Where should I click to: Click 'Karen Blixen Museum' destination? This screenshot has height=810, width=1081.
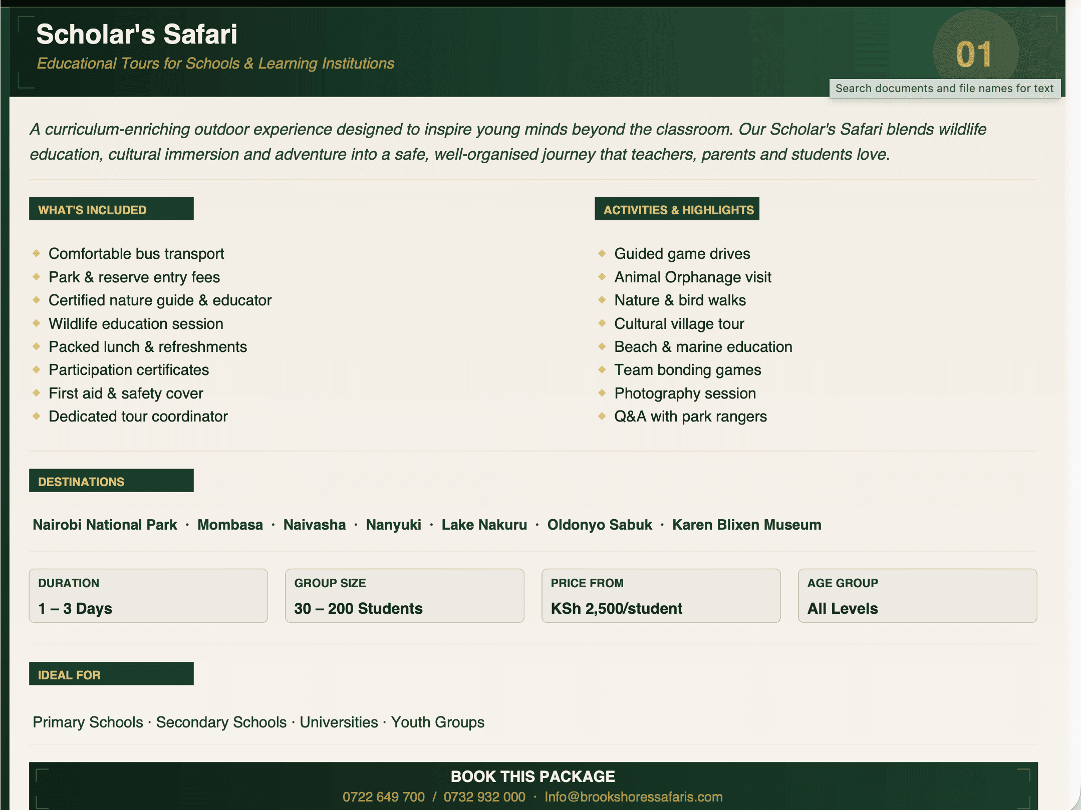click(747, 525)
